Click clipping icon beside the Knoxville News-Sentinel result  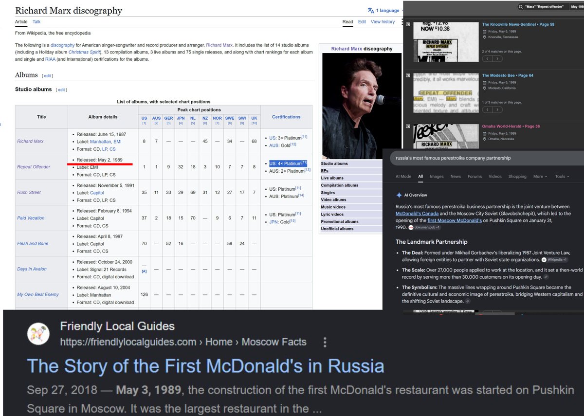click(408, 24)
